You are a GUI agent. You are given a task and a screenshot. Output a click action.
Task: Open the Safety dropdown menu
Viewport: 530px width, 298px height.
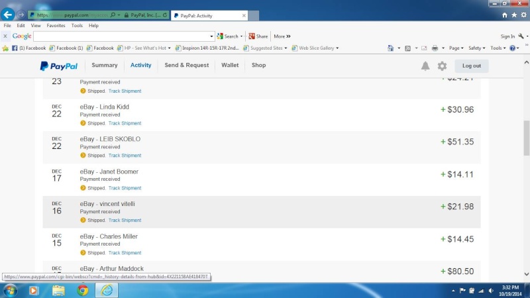pyautogui.click(x=476, y=48)
